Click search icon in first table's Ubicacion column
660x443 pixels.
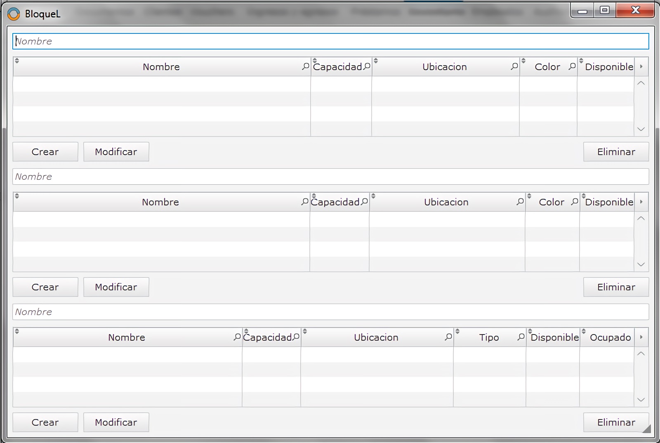click(514, 66)
